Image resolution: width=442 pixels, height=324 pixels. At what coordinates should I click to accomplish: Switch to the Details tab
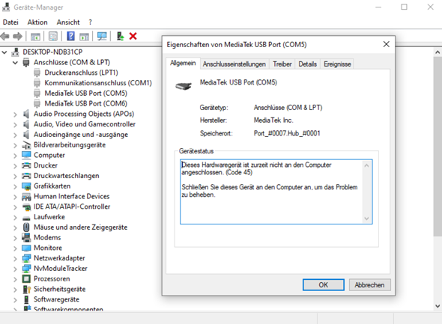click(x=308, y=64)
